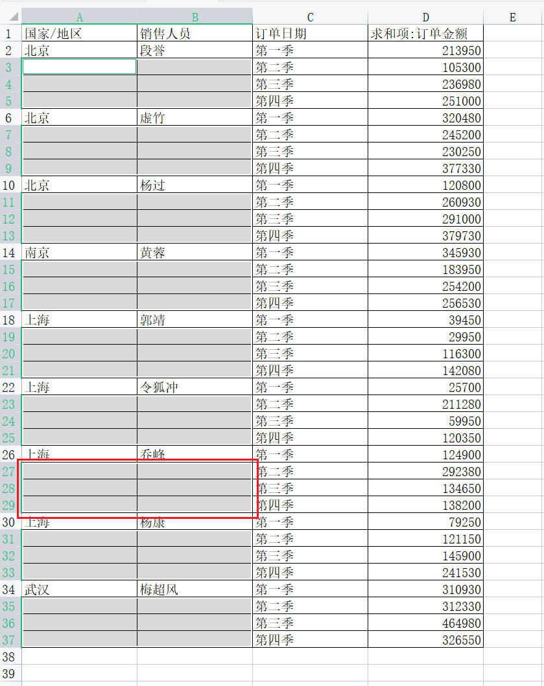Click the 南京 cell
This screenshot has width=544, height=686.
[x=80, y=253]
